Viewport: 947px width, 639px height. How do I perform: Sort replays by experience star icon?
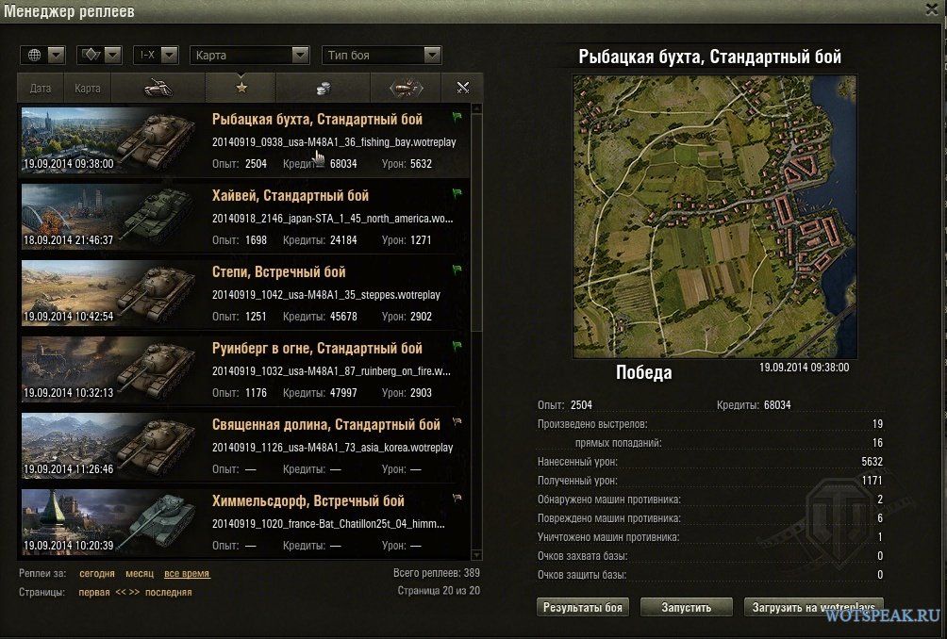coord(241,88)
